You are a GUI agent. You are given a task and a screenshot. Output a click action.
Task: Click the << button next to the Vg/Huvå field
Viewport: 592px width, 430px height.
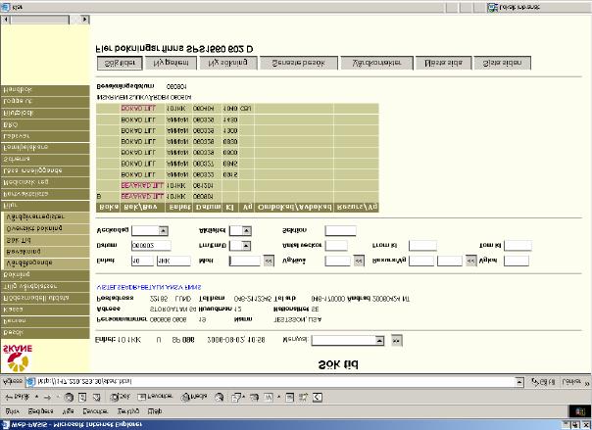pos(359,261)
